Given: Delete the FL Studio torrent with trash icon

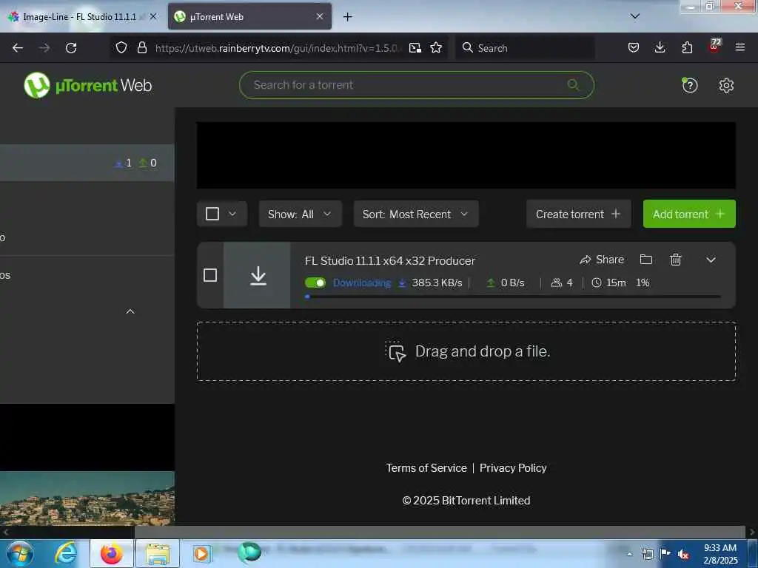Looking at the screenshot, I should point(675,260).
